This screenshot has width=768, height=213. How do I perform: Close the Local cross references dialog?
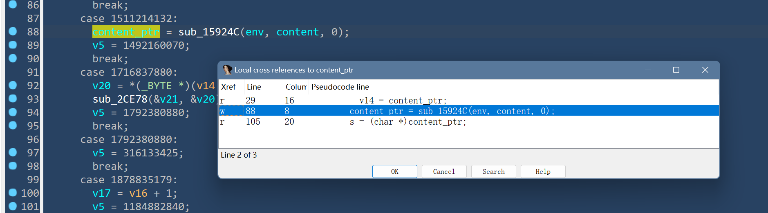pos(705,70)
